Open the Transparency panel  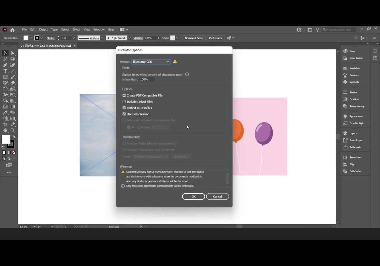pos(357,106)
